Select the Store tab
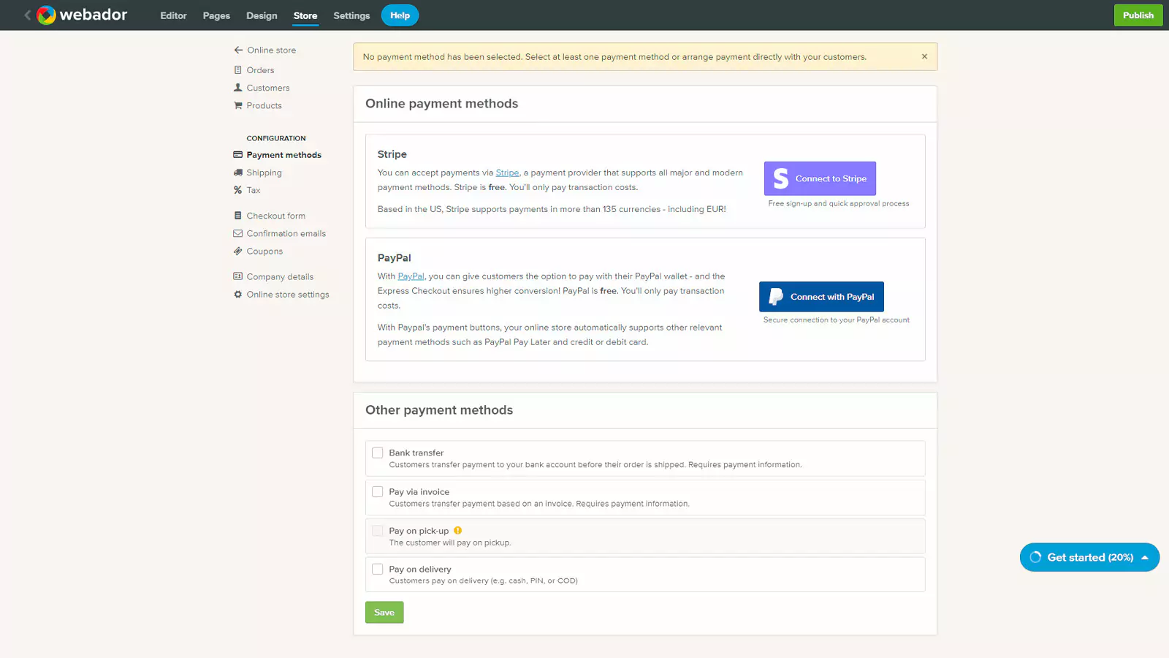1169x658 pixels. 305,15
